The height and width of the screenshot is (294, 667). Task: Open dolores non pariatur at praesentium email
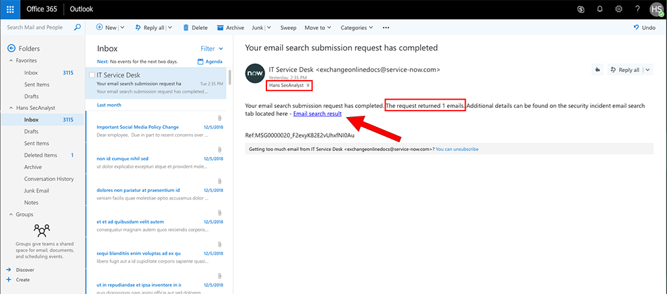156,190
